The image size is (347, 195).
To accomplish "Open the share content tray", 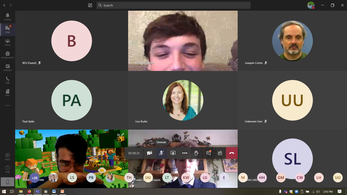I will coord(173,153).
